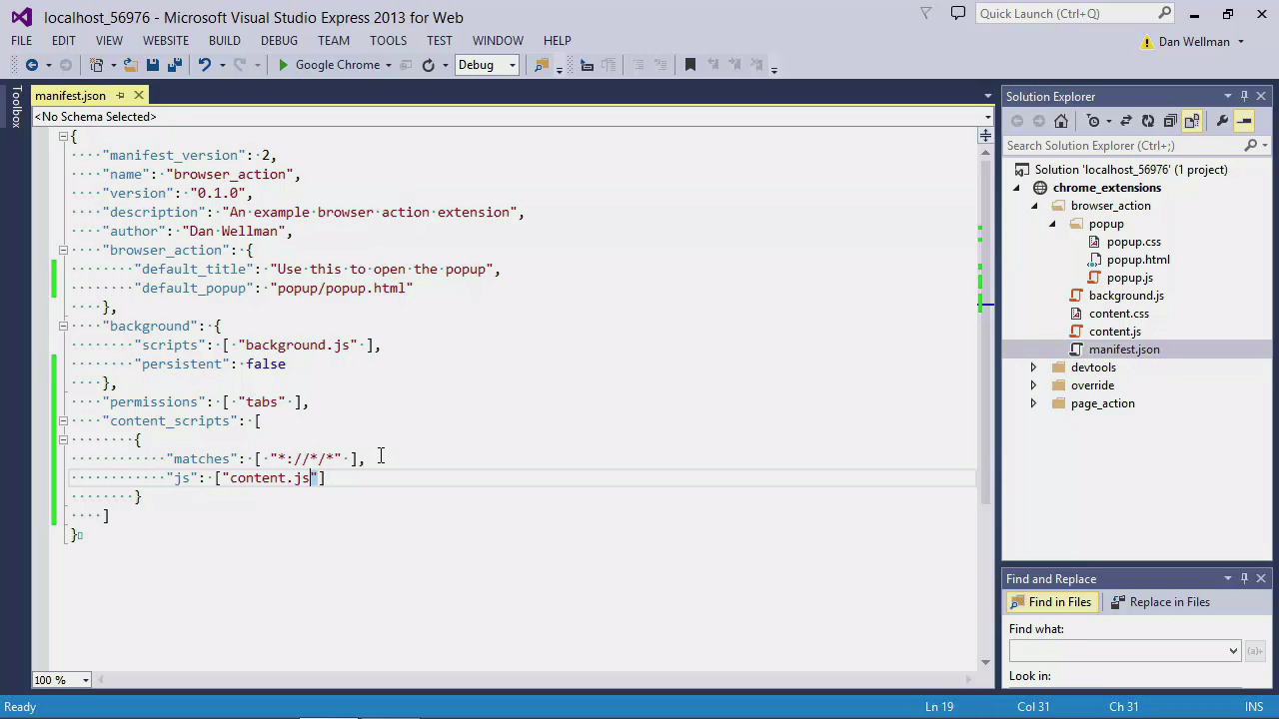Open the WEBSITE menu
Image resolution: width=1279 pixels, height=719 pixels.
point(166,41)
